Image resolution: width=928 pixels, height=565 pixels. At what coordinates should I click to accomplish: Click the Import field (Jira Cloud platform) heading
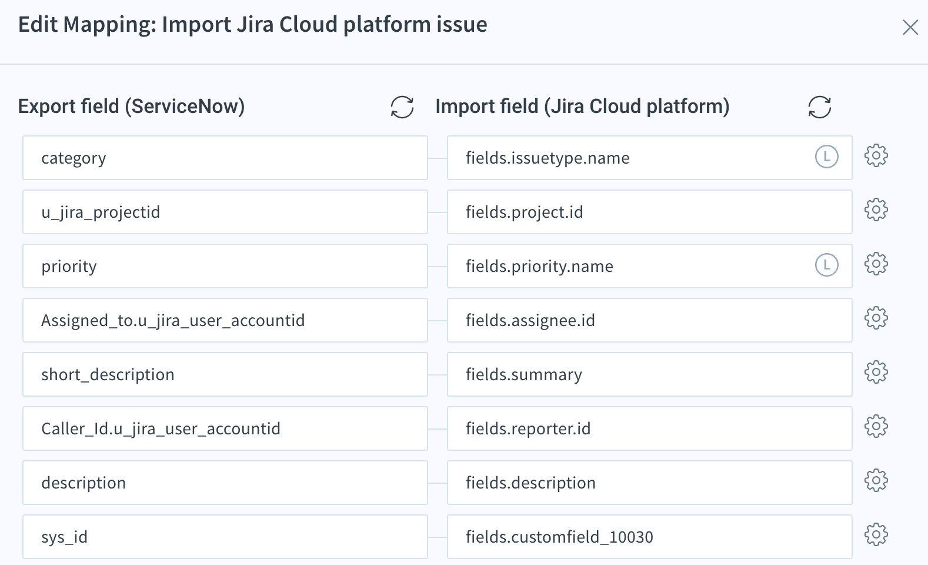click(x=582, y=107)
